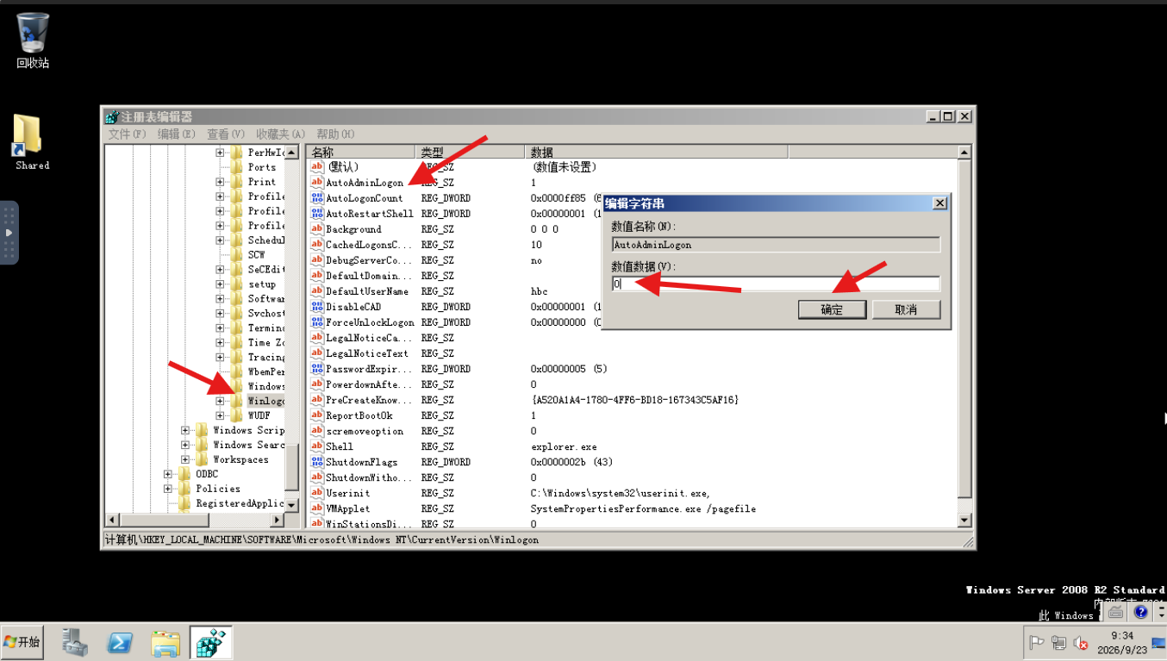This screenshot has width=1167, height=661.
Task: Select the AutoAdminLogon value icon
Action: click(x=317, y=183)
